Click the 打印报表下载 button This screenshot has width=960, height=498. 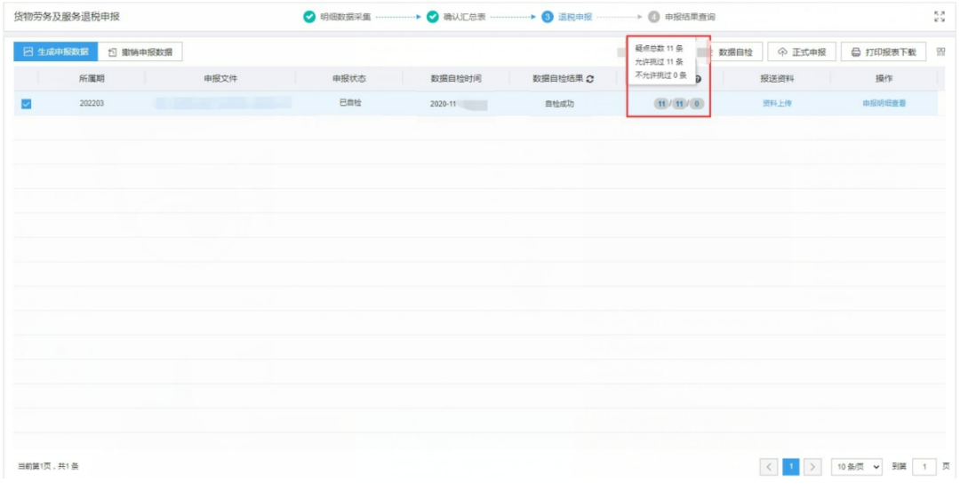point(884,52)
